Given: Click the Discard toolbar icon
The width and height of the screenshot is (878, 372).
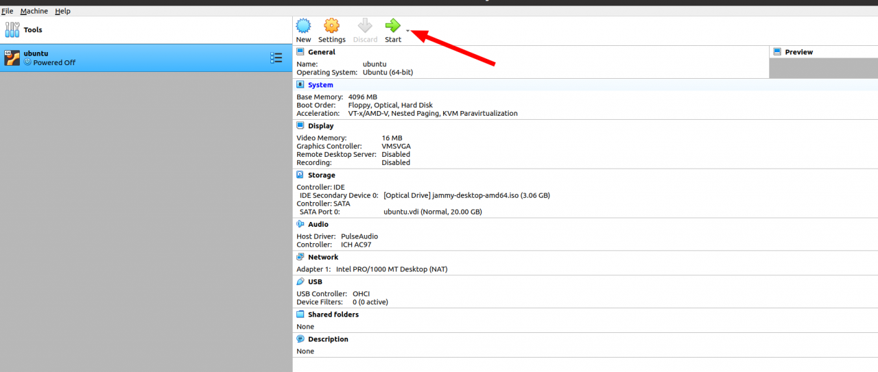Looking at the screenshot, I should pos(365,26).
